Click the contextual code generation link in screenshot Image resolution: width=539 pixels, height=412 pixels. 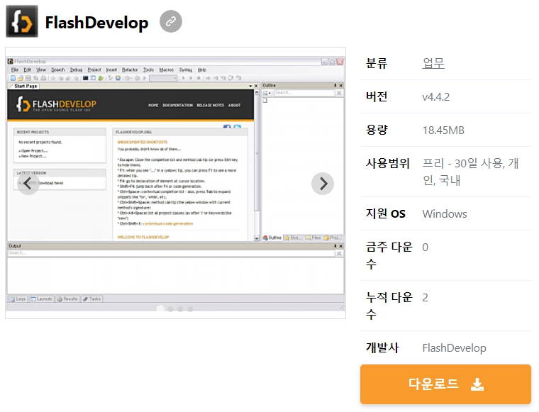tap(168, 223)
